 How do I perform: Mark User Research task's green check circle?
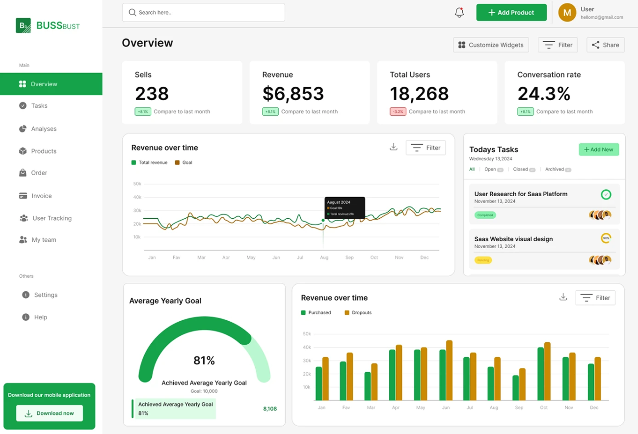click(606, 195)
